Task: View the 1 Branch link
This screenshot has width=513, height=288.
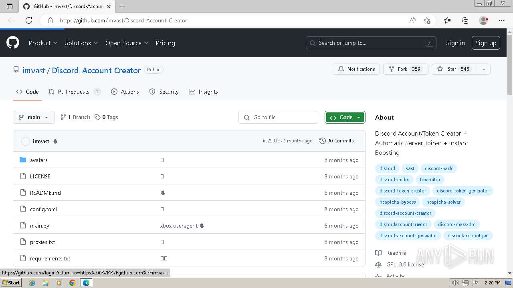Action: pyautogui.click(x=75, y=117)
